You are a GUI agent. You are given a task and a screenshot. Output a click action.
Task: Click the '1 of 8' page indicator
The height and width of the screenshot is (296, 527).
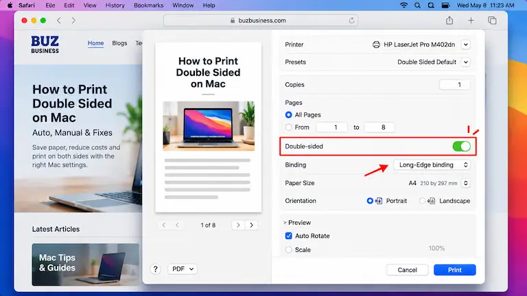click(208, 225)
